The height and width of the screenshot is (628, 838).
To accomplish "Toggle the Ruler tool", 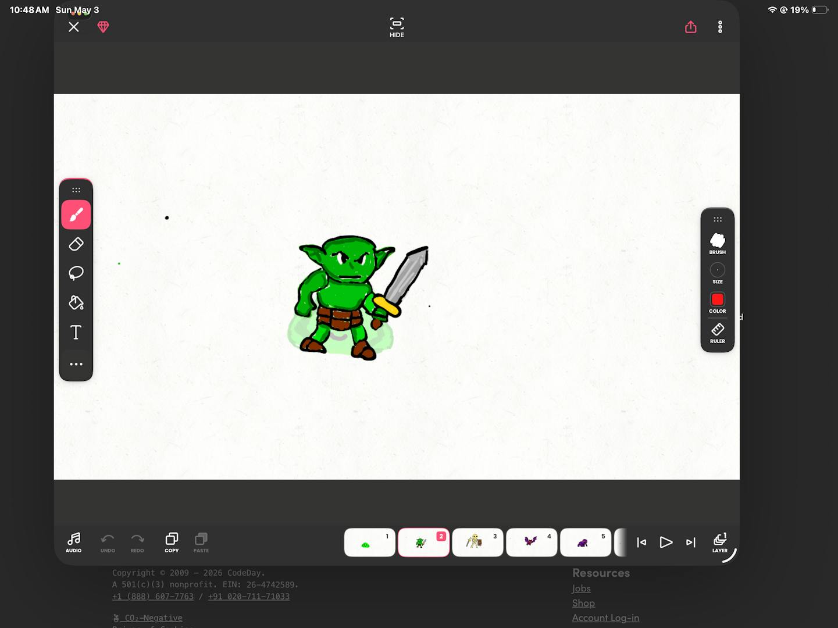I will click(718, 333).
